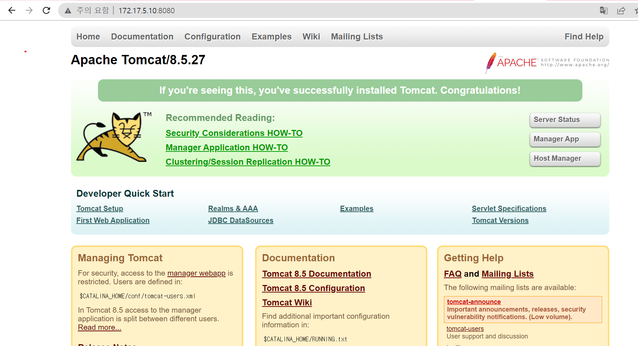This screenshot has width=638, height=346.
Task: Click the Apache Tomcat/8.5.27 heading
Action: click(138, 60)
